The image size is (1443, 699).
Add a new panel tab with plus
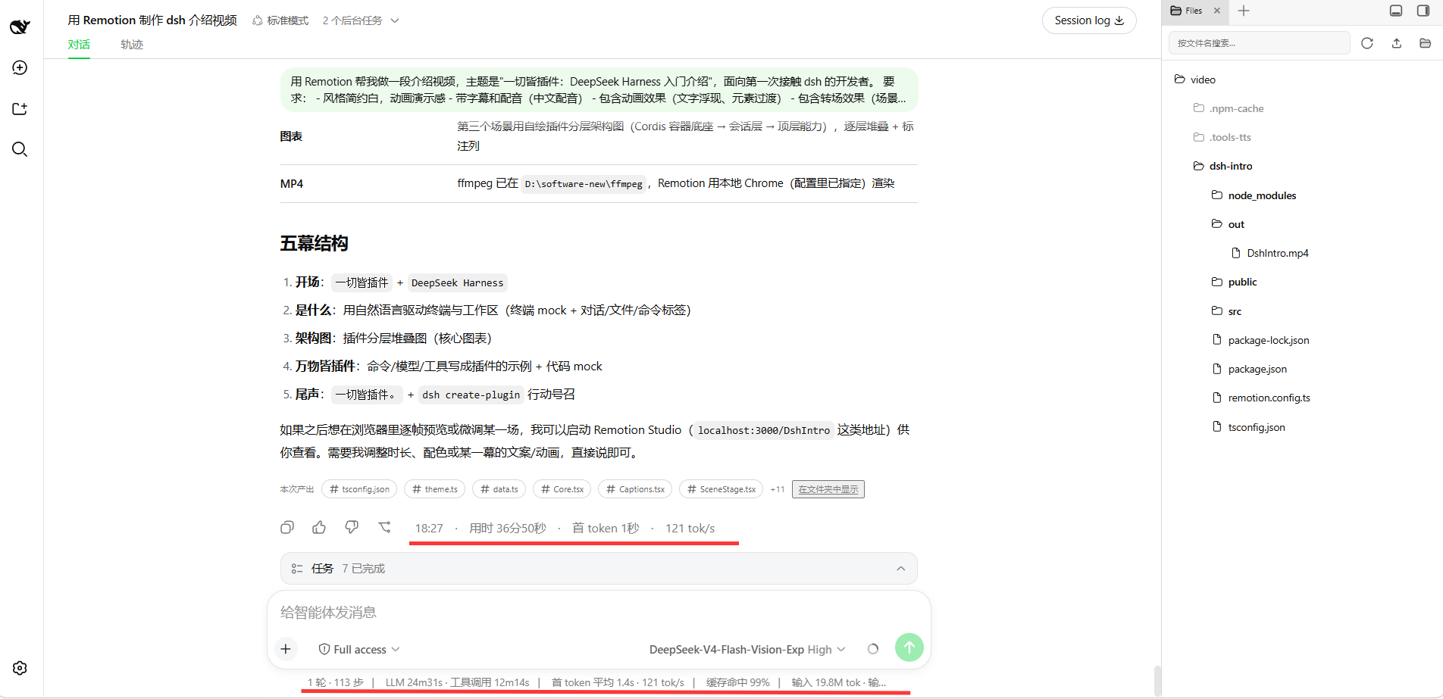pyautogui.click(x=1244, y=11)
